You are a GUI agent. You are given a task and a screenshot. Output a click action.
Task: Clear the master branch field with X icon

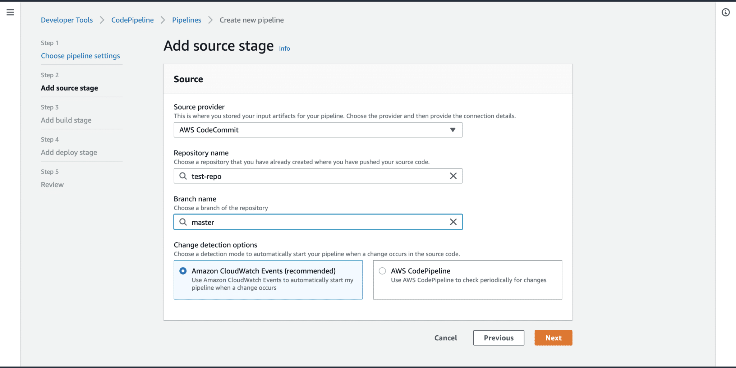453,222
